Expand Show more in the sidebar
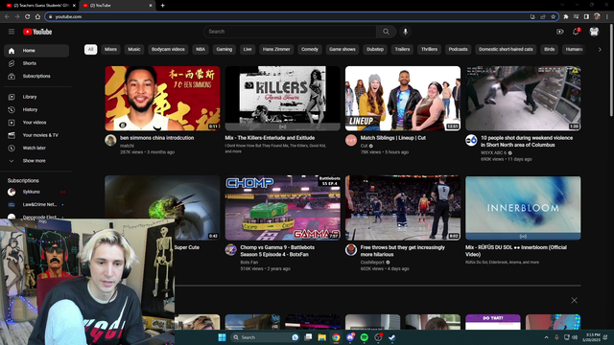 tap(36, 161)
